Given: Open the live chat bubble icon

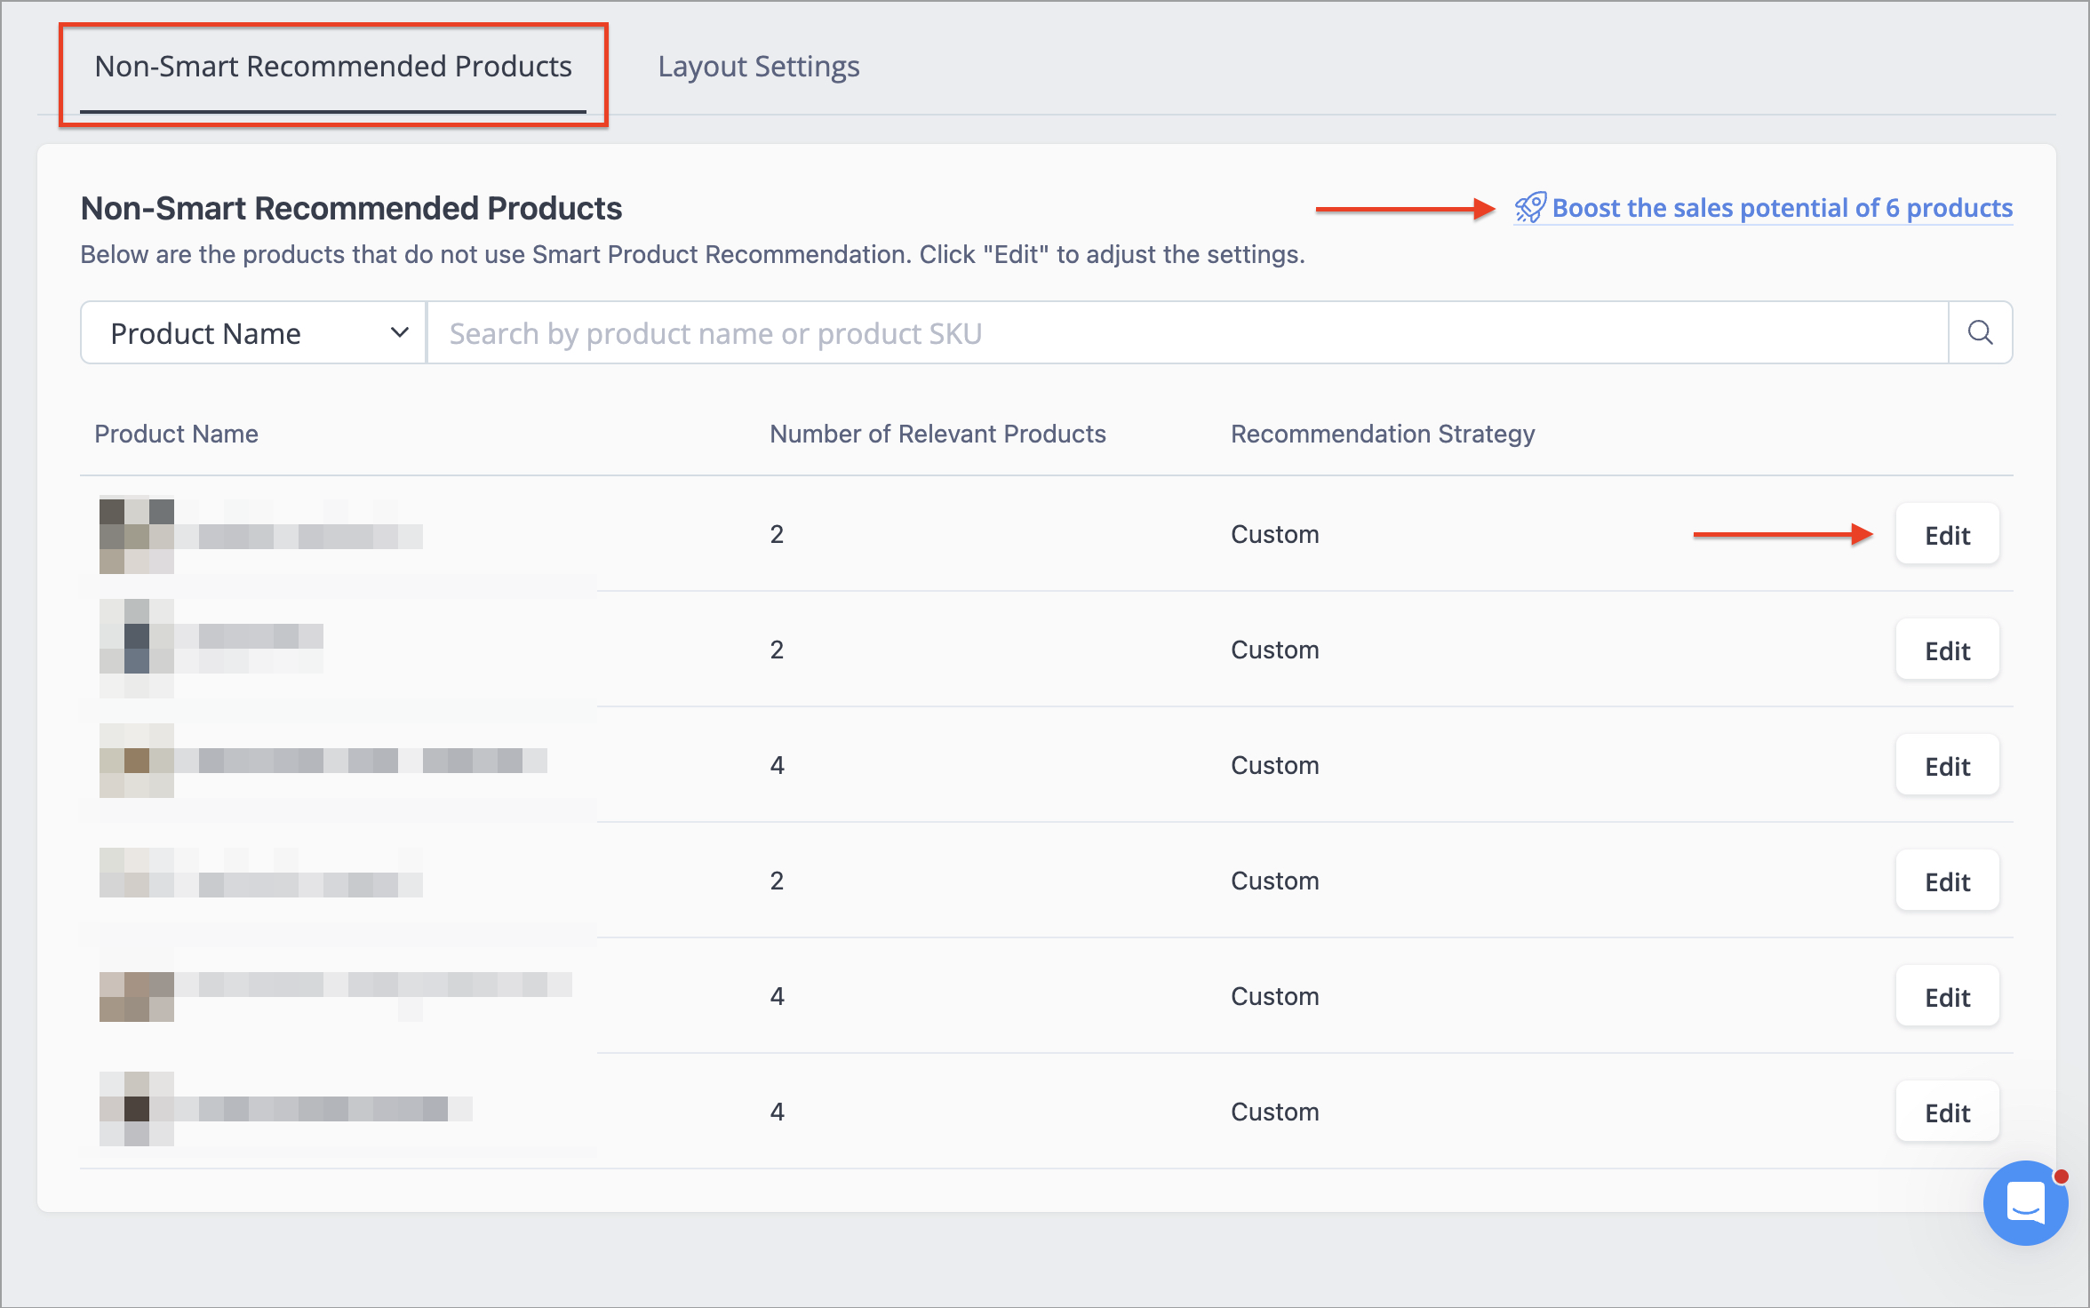Looking at the screenshot, I should tap(2025, 1203).
